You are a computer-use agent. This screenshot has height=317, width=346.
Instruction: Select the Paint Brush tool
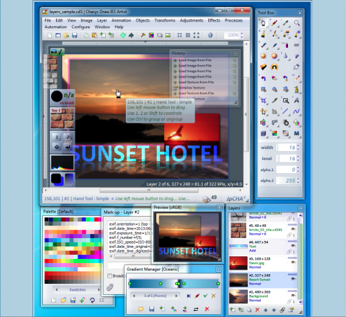point(263,34)
